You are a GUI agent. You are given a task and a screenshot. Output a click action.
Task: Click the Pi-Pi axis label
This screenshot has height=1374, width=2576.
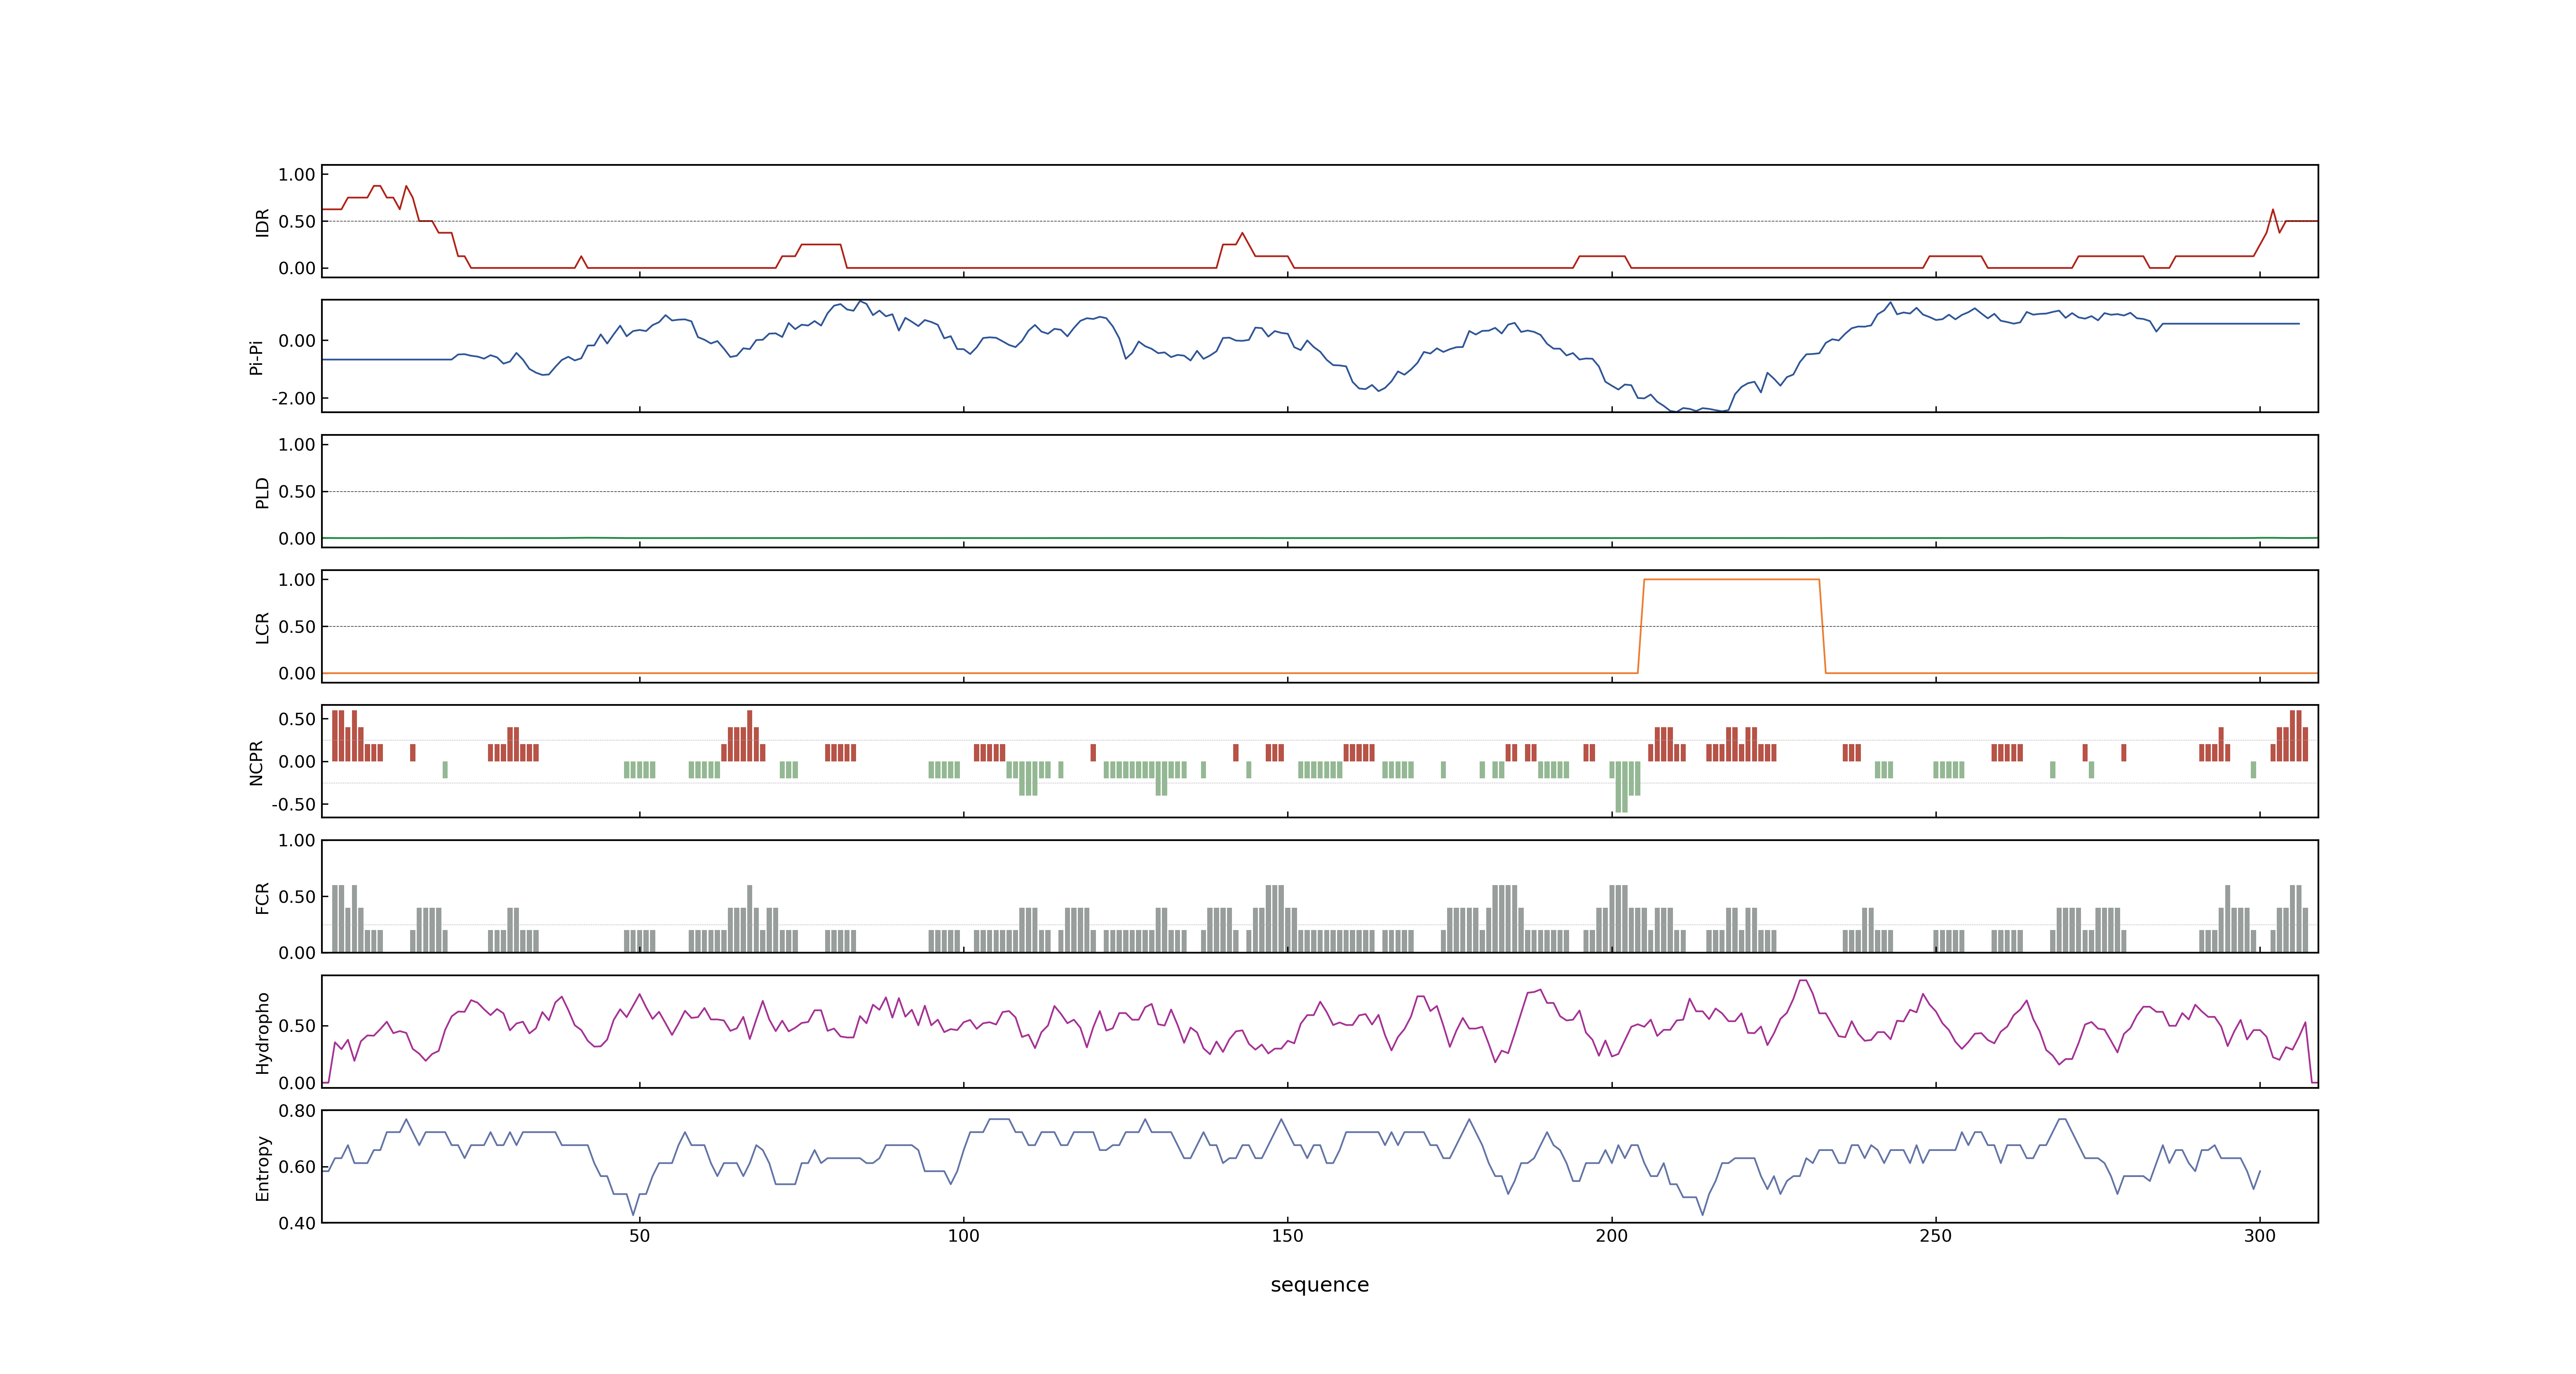pos(256,357)
